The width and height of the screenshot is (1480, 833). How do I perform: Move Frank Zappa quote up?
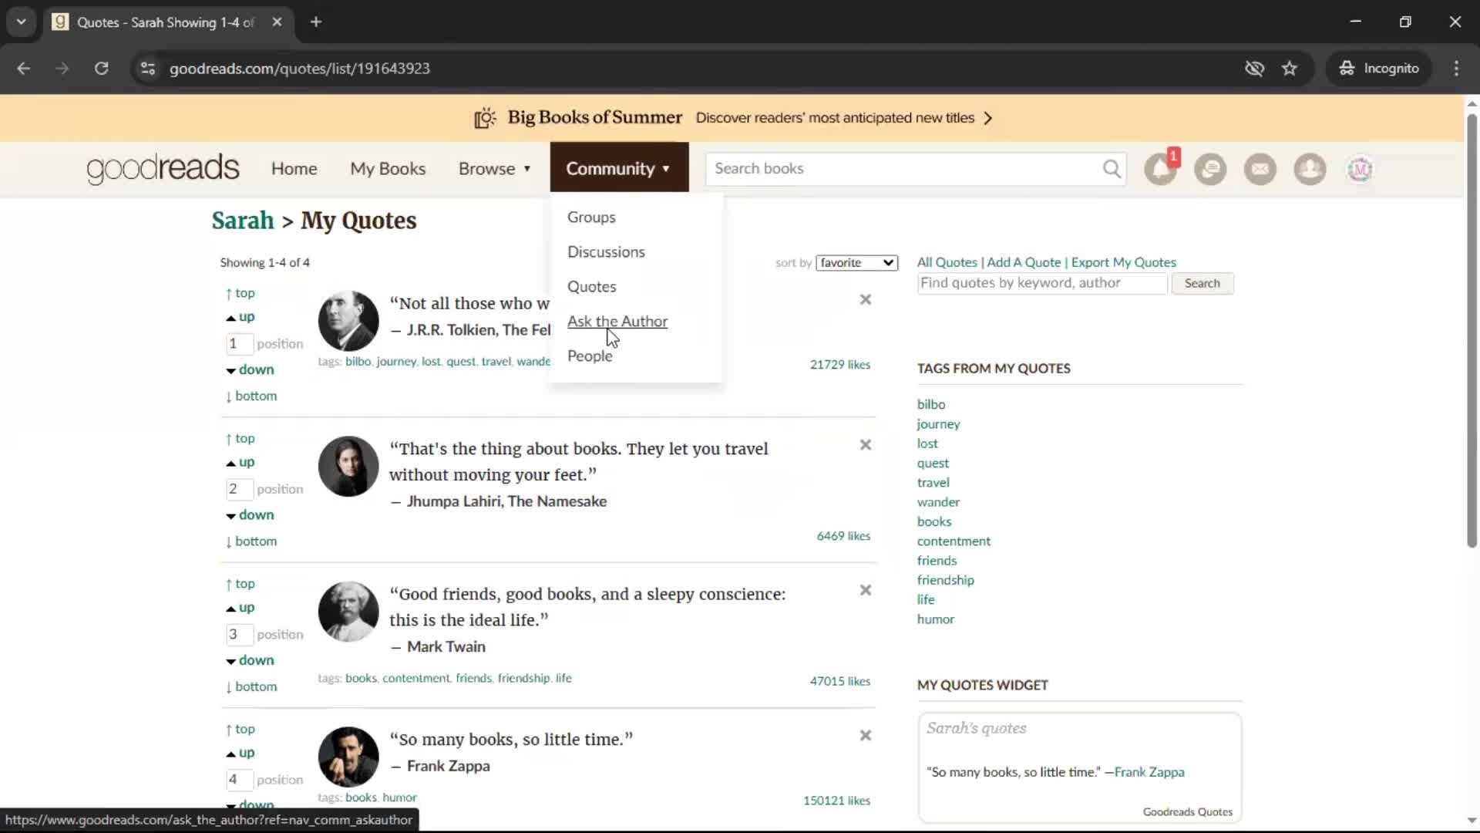[x=240, y=753]
